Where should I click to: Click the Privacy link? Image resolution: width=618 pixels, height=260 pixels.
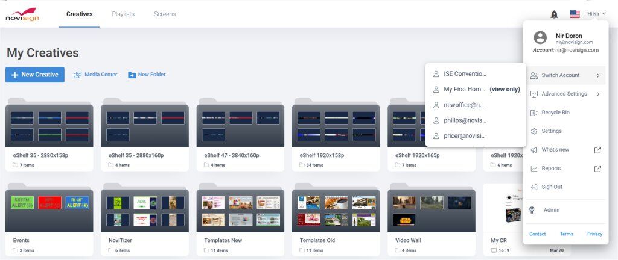tap(594, 234)
